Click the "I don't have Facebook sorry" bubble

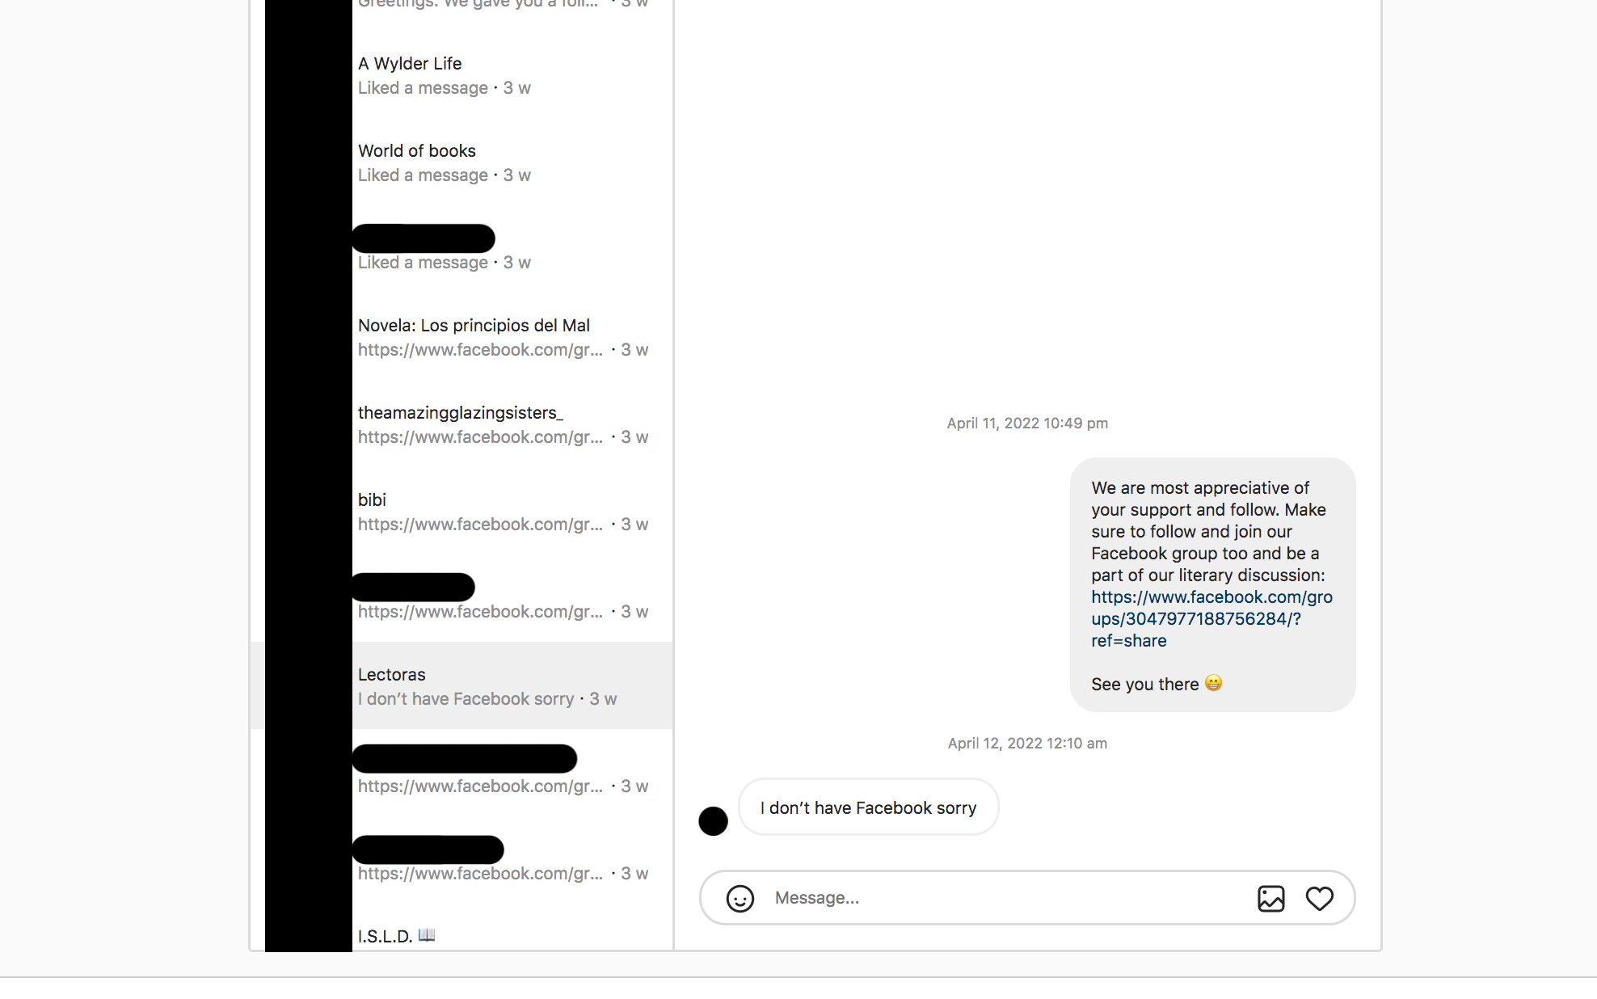tap(868, 807)
